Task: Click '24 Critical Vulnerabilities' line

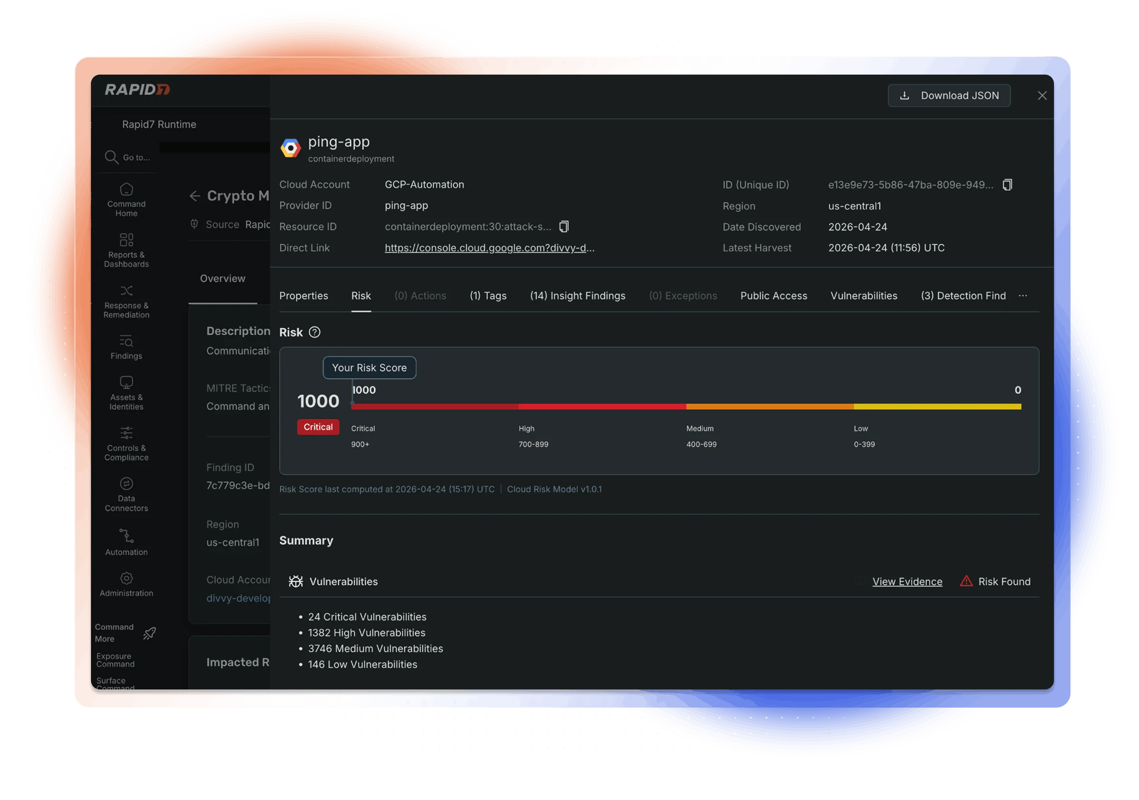Action: [x=367, y=617]
